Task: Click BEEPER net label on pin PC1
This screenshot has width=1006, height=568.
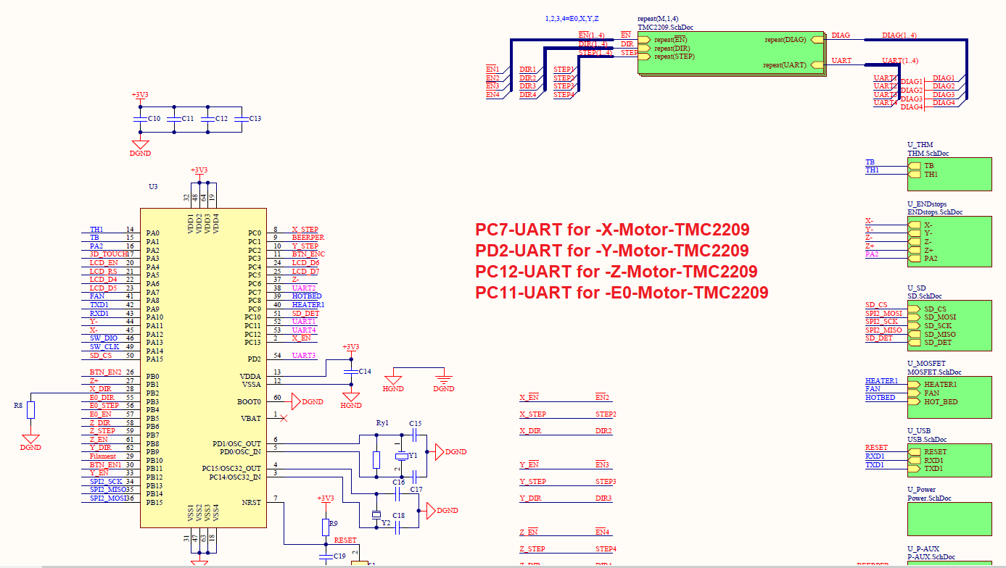Action: 308,238
